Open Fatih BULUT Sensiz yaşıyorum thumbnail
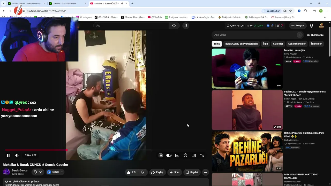The width and height of the screenshot is (331, 186). coord(247,110)
